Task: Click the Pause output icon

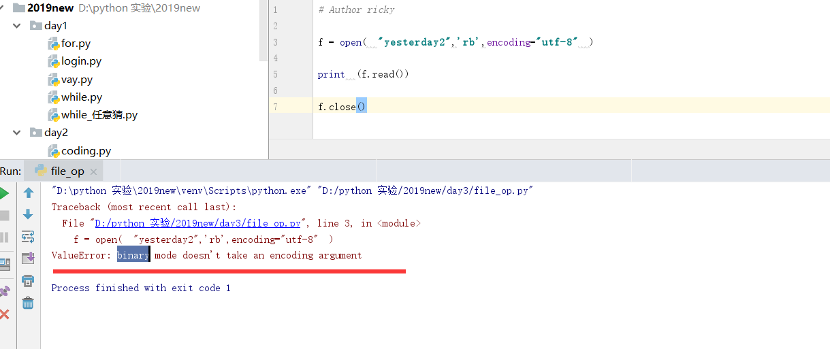Action: (x=3, y=237)
